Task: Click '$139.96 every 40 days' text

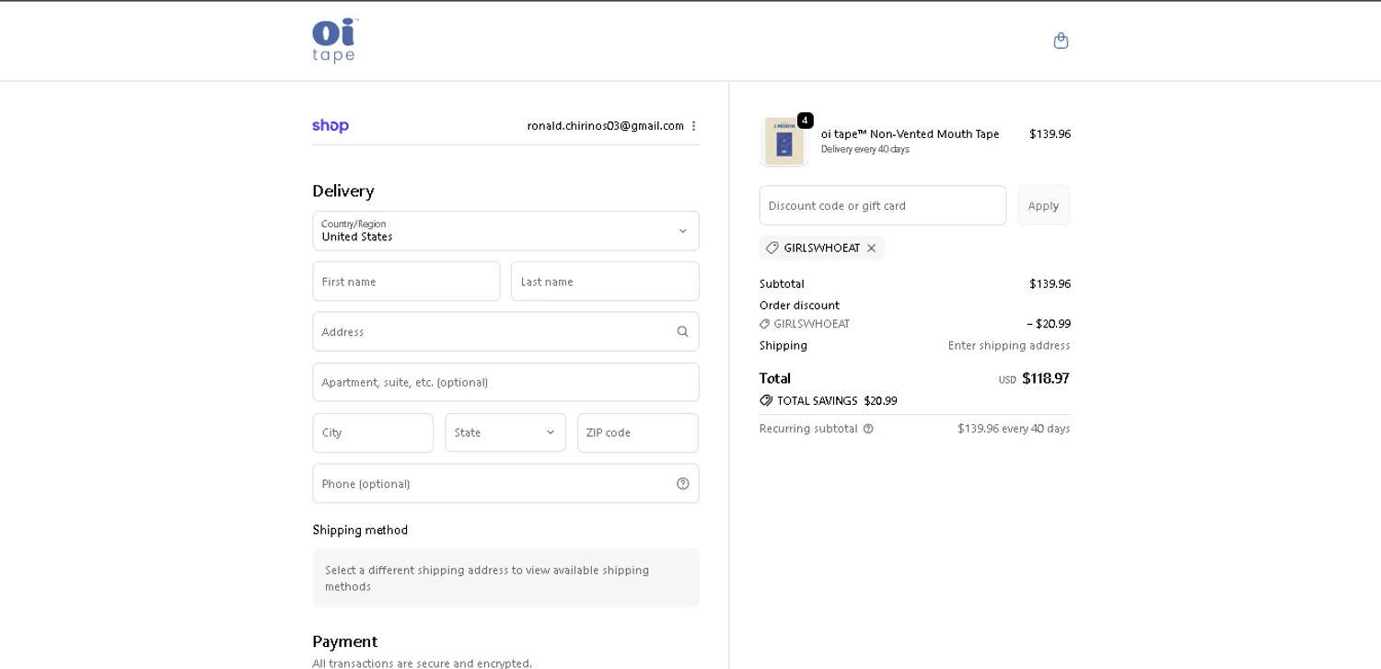Action: pyautogui.click(x=1014, y=429)
